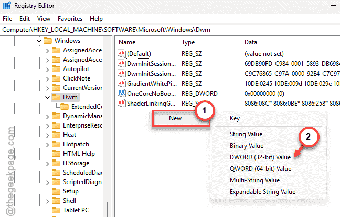Click the Shell folder icon
This screenshot has height=217, width=340.
point(56,201)
